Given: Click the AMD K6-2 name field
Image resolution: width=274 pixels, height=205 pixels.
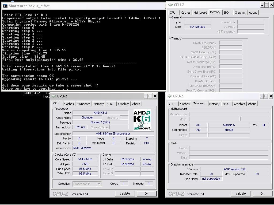Looking at the screenshot, I should tap(101, 113).
